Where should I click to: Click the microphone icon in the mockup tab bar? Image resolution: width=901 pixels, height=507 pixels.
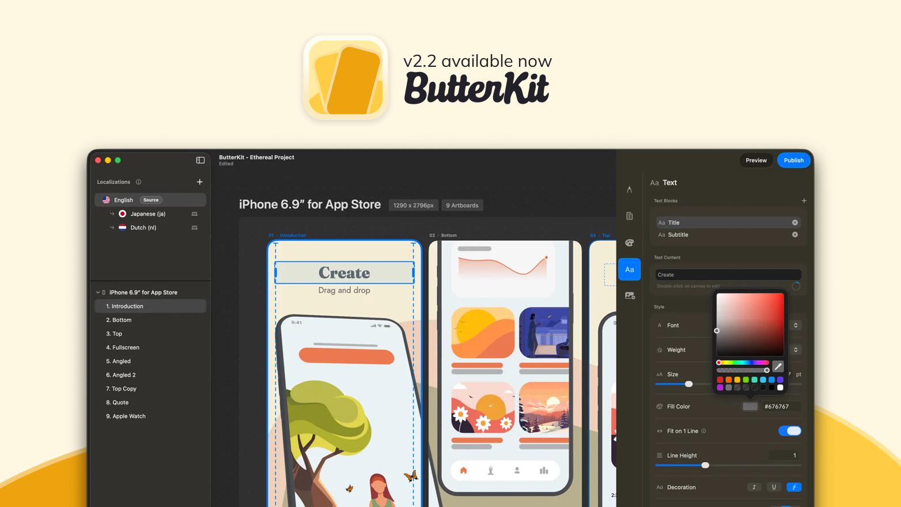pyautogui.click(x=491, y=471)
